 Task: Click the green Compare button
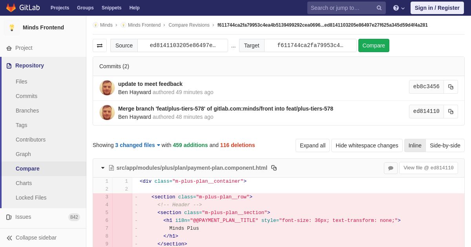tap(374, 45)
